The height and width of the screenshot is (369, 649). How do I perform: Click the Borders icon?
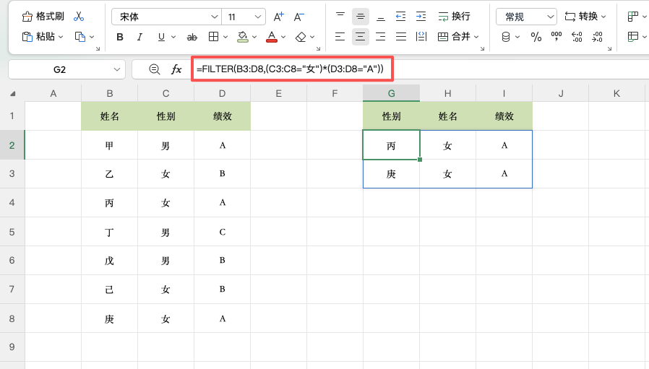coord(214,37)
